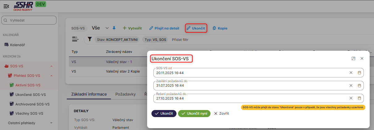The image size is (374, 130).
Task: Click the dark Ukončit button in dialog
Action: point(164,113)
